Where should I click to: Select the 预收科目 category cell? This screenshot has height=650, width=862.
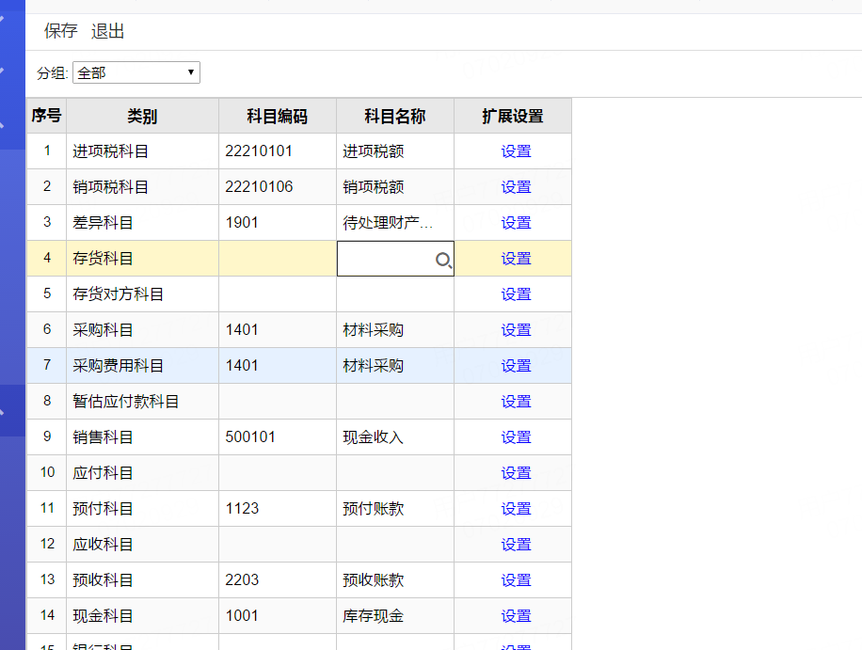tap(142, 579)
